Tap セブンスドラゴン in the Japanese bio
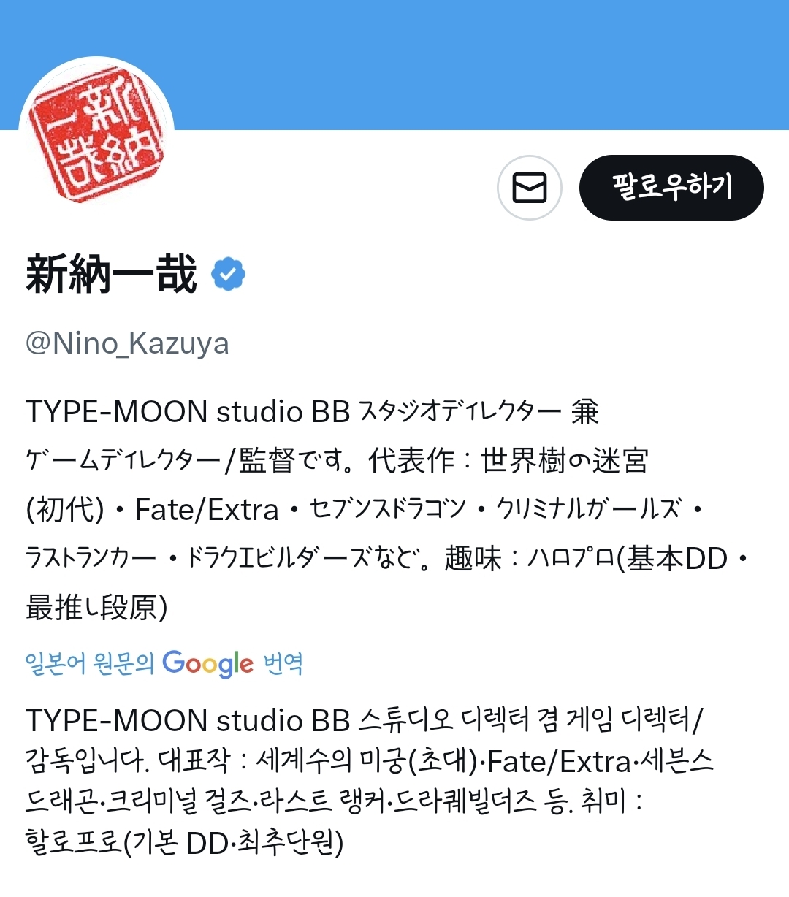 pos(387,509)
